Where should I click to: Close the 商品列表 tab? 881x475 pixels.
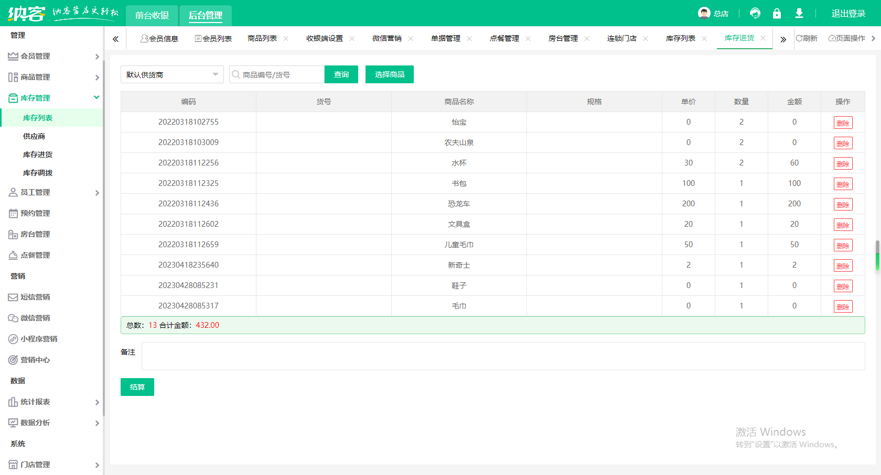[x=286, y=38]
